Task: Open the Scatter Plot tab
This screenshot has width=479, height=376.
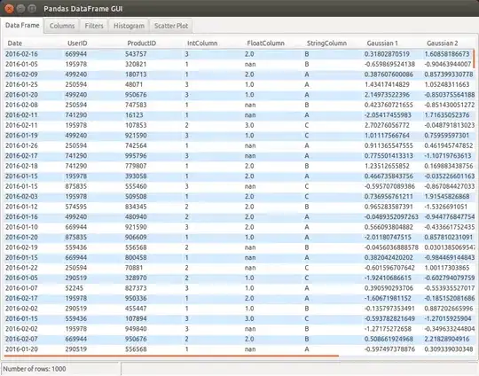Action: click(171, 26)
